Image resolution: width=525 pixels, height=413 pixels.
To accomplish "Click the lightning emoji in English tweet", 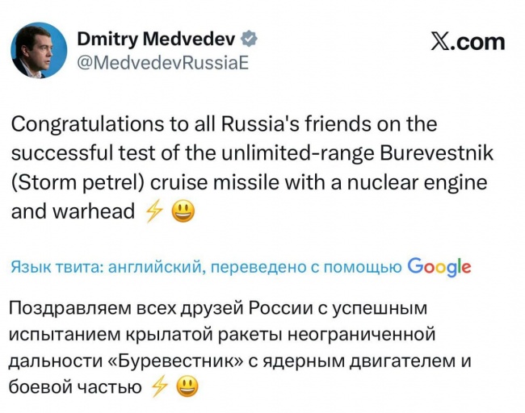I will (153, 212).
